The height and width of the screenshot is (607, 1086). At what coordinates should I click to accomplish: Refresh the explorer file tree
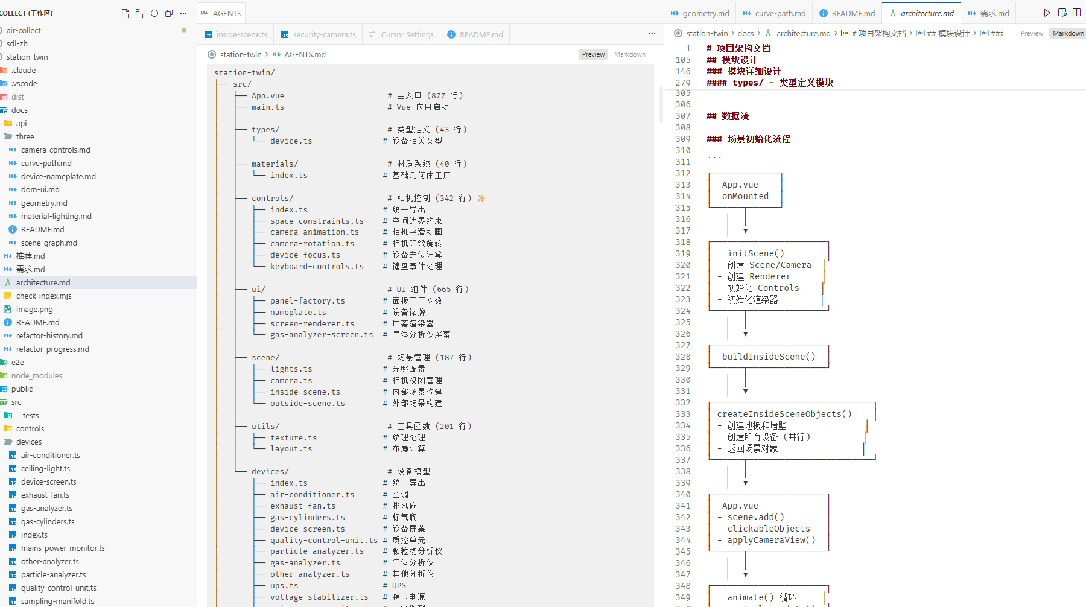(x=154, y=13)
